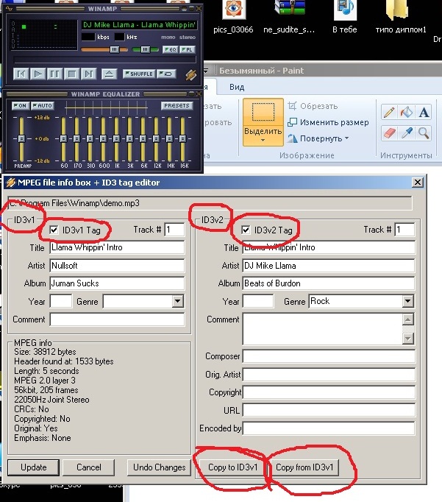Click the Winamp main window menu icon
The width and height of the screenshot is (442, 502).
pyautogui.click(x=10, y=9)
